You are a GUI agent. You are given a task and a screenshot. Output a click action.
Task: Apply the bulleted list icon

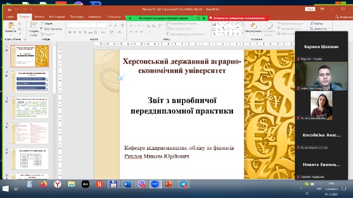tap(132, 25)
